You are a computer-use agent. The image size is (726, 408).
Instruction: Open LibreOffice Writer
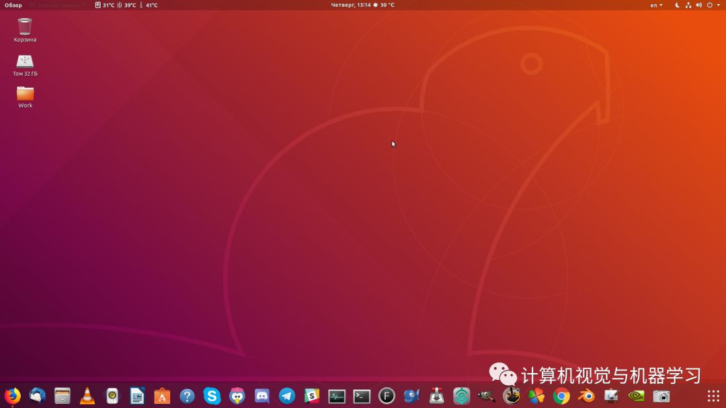137,396
